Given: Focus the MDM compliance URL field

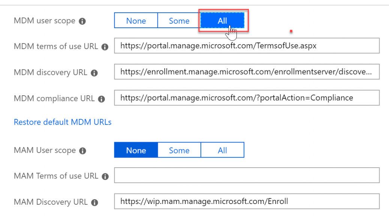Looking at the screenshot, I should click(247, 98).
